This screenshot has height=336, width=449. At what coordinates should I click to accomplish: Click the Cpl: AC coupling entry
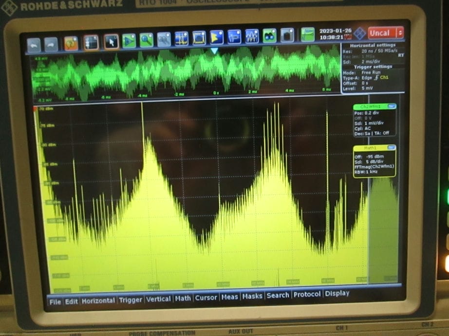point(362,128)
